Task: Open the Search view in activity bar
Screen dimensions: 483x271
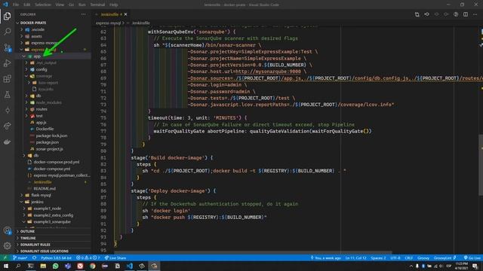Action: 7,32
